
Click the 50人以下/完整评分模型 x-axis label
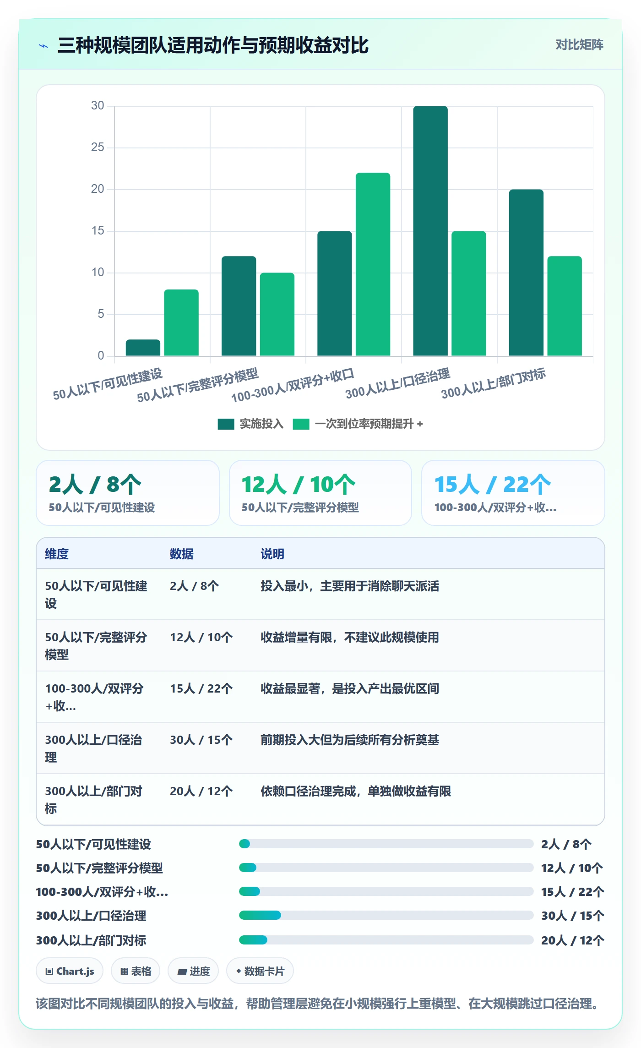tap(198, 385)
